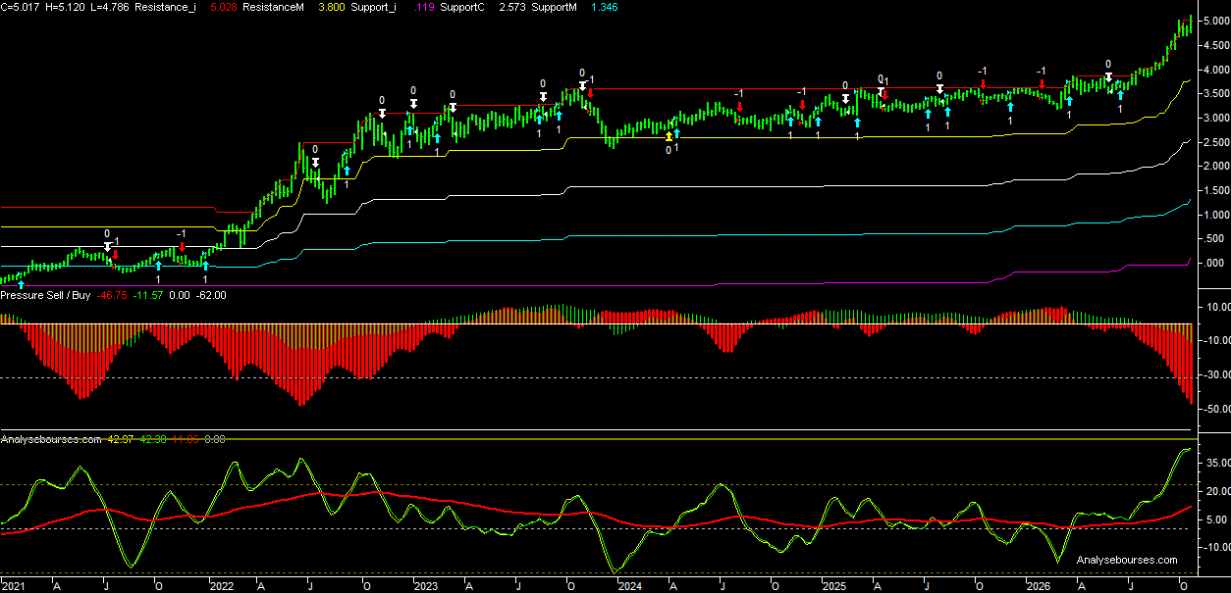
Task: Click the 2026 year label on time axis
Action: click(x=1039, y=586)
